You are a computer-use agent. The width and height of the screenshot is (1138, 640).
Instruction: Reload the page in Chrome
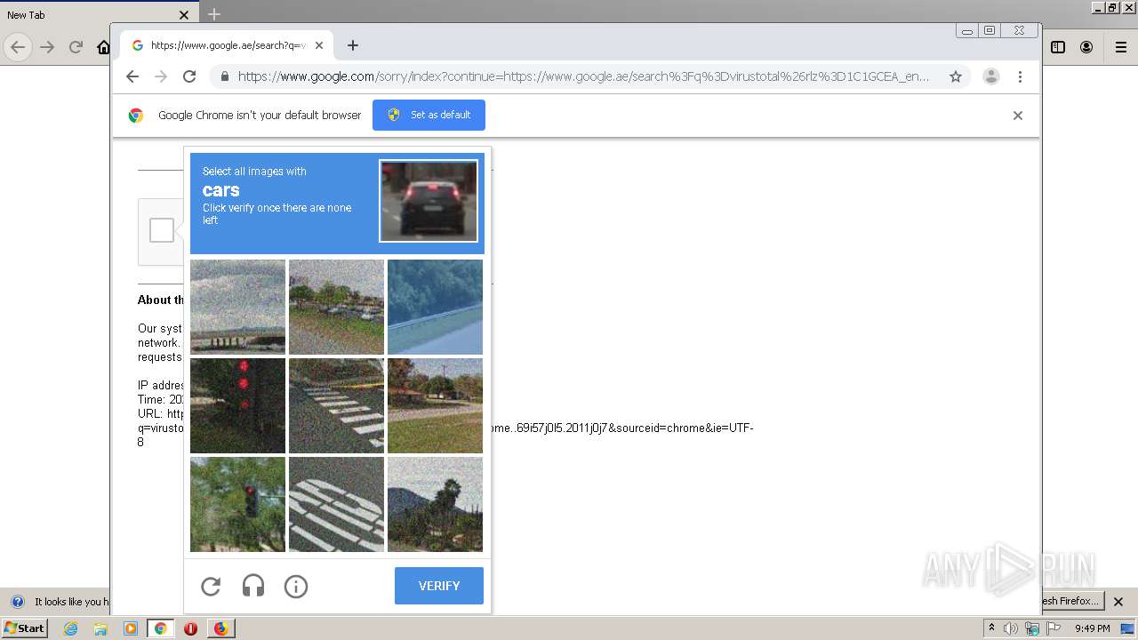[x=189, y=76]
